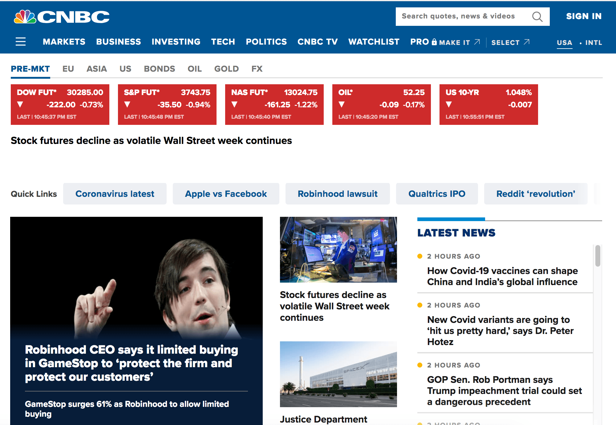
Task: Select the ASIA markets tab
Action: [x=97, y=69]
